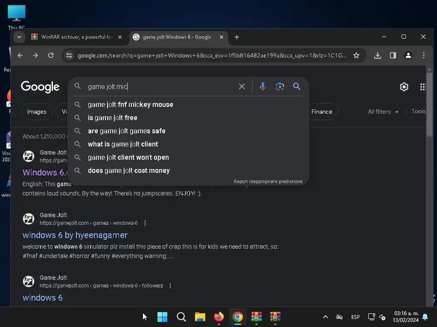Bookmark this page with the star icon

point(356,55)
